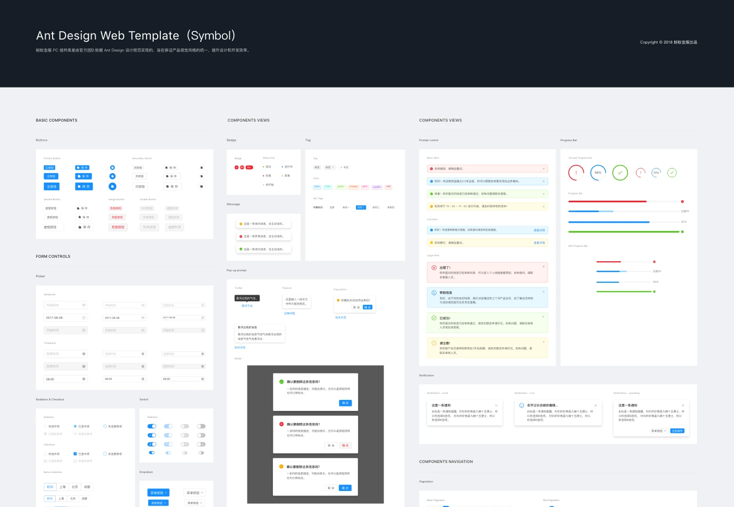
Task: Click the blue color tag
Action: tap(317, 187)
